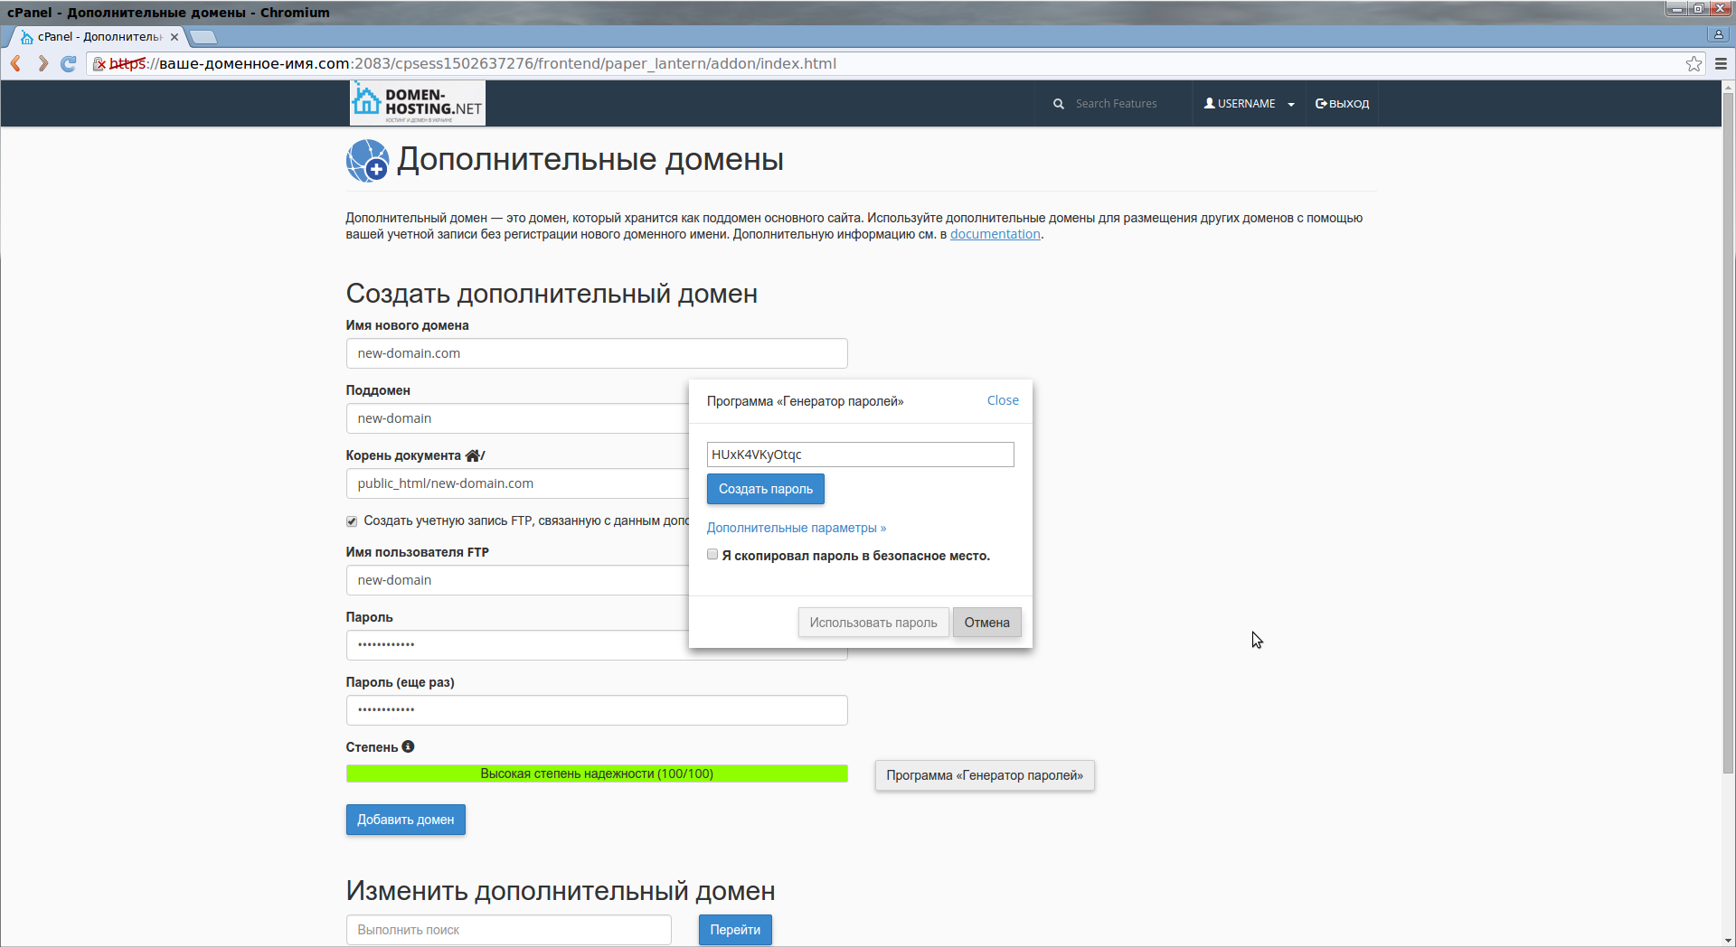
Task: Open the Chromium hamburger menu
Action: point(1721,63)
